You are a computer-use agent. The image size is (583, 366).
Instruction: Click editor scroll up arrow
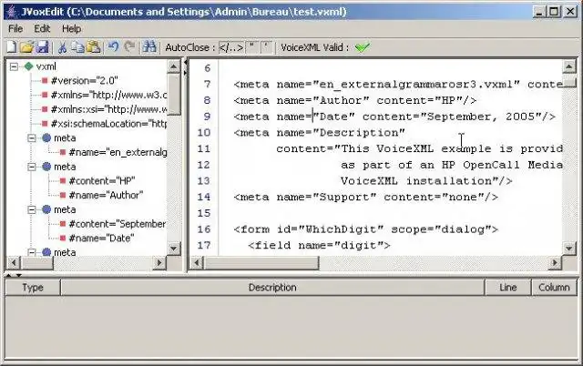[x=568, y=66]
